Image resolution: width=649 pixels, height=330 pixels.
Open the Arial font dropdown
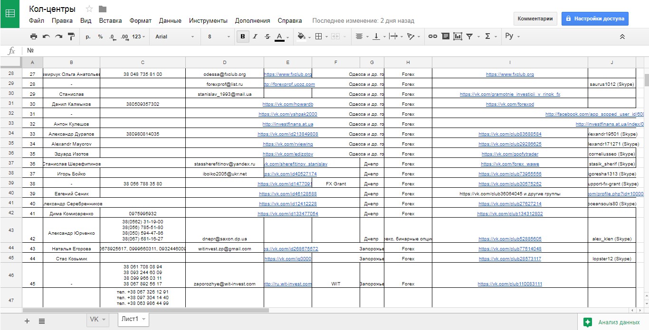click(x=175, y=37)
